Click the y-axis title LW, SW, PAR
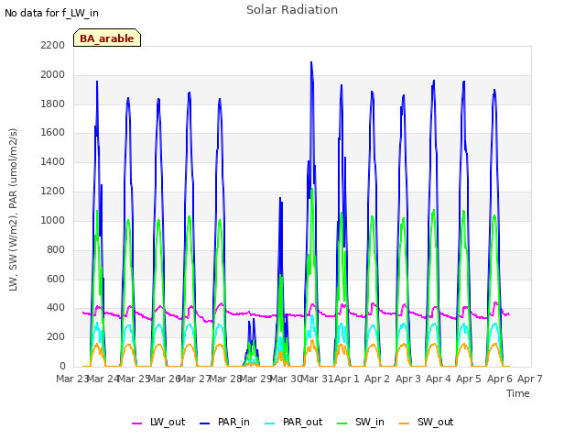586x440 pixels. tap(13, 210)
